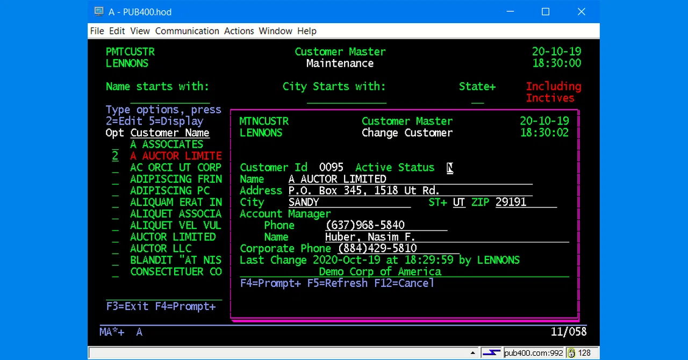Open the Edit menu
The height and width of the screenshot is (360, 688).
pyautogui.click(x=117, y=31)
